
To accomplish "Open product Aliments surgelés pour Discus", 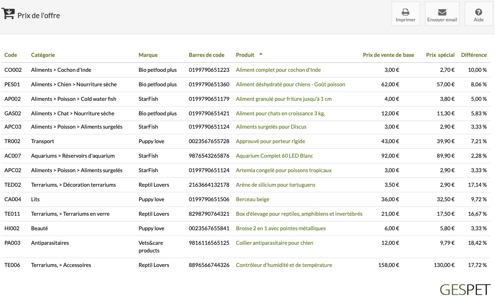I will pos(271,127).
